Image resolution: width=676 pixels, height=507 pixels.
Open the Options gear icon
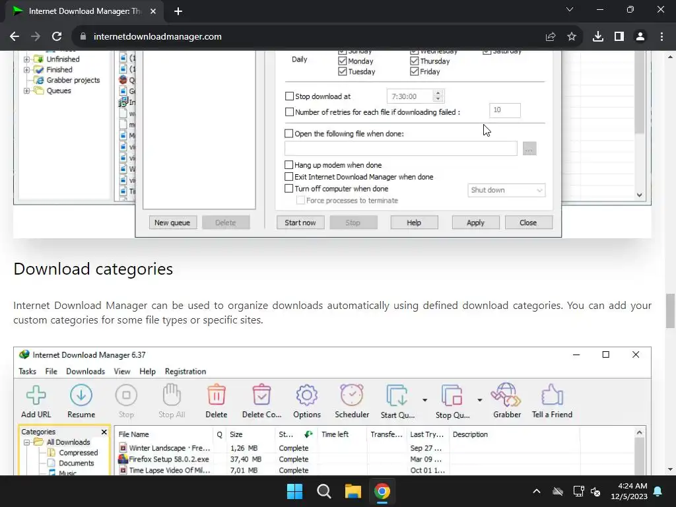pyautogui.click(x=307, y=395)
